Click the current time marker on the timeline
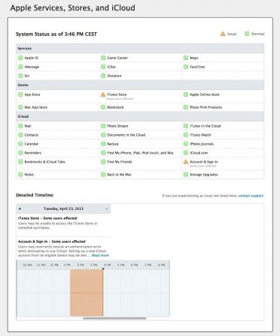The width and height of the screenshot is (280, 336). point(103,268)
